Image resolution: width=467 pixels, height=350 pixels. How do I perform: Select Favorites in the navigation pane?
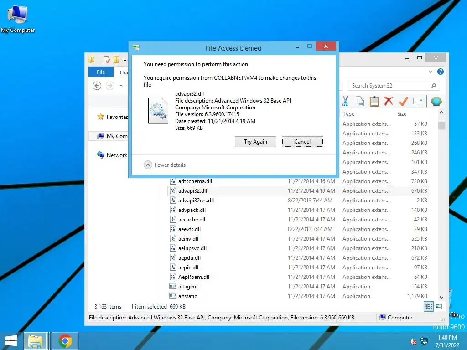113,117
